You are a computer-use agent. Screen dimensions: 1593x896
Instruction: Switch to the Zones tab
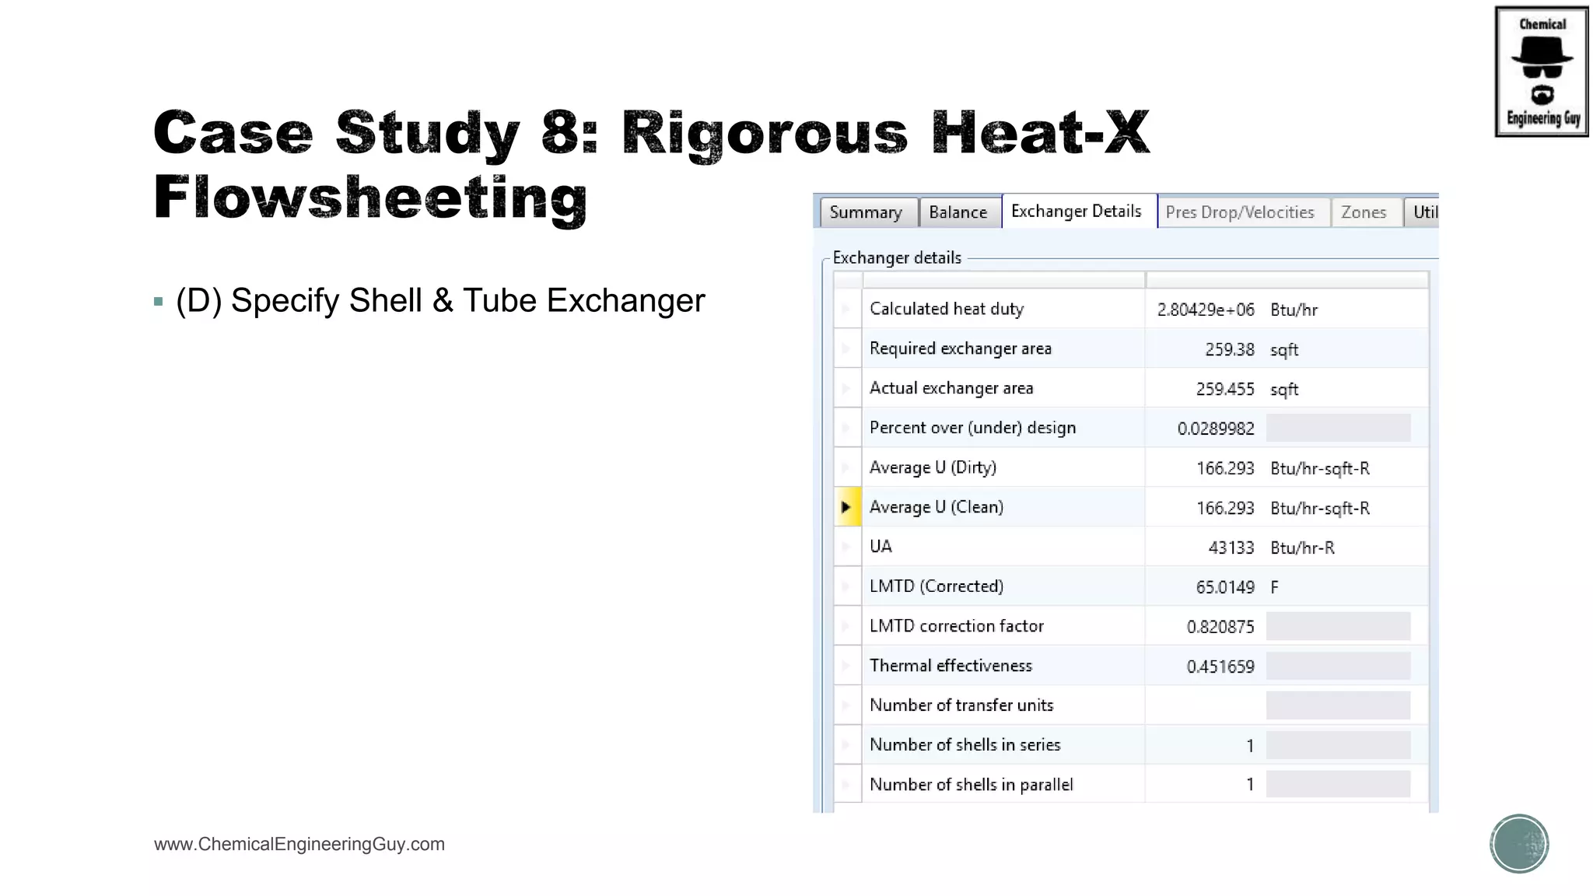click(1364, 212)
